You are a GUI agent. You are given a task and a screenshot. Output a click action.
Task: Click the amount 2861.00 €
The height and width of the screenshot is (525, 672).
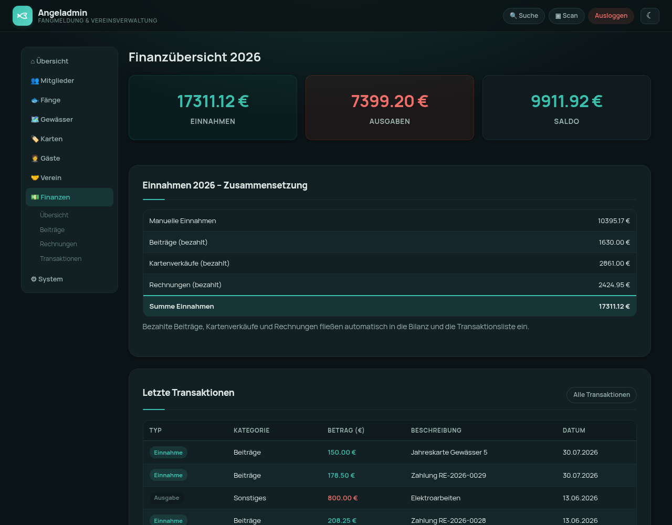pyautogui.click(x=615, y=264)
